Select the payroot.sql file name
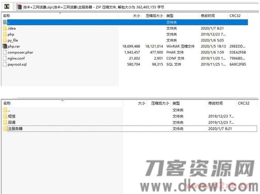260x194 pixels. (x=17, y=64)
